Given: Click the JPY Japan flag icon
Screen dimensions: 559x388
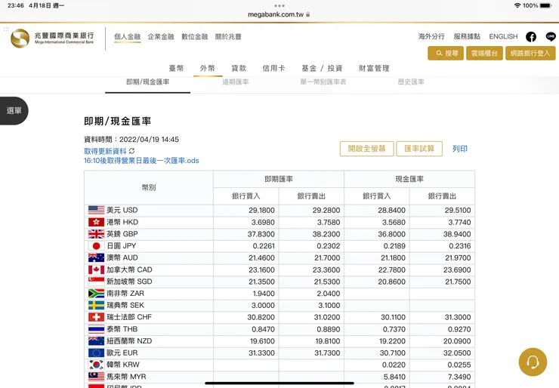Looking at the screenshot, I should [x=96, y=246].
